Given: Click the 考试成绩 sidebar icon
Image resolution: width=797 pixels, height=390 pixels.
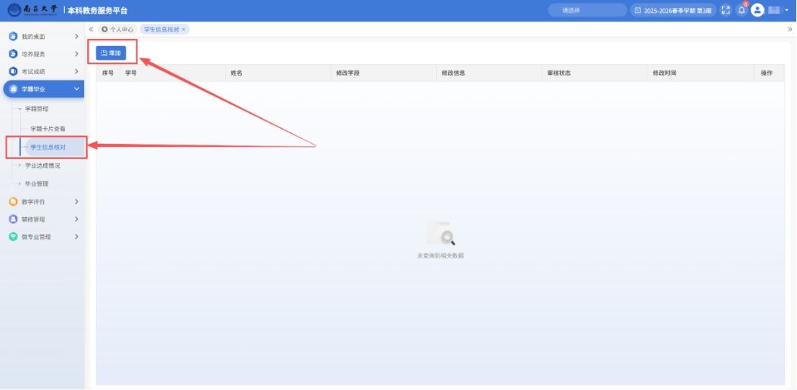Looking at the screenshot, I should (x=13, y=71).
